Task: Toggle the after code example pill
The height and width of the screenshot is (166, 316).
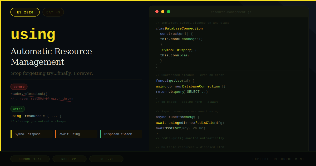Action: (17, 109)
